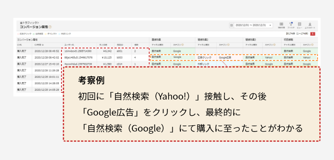Sort by the CV時間 column arrow
334x160 pixels.
[x=43, y=45]
